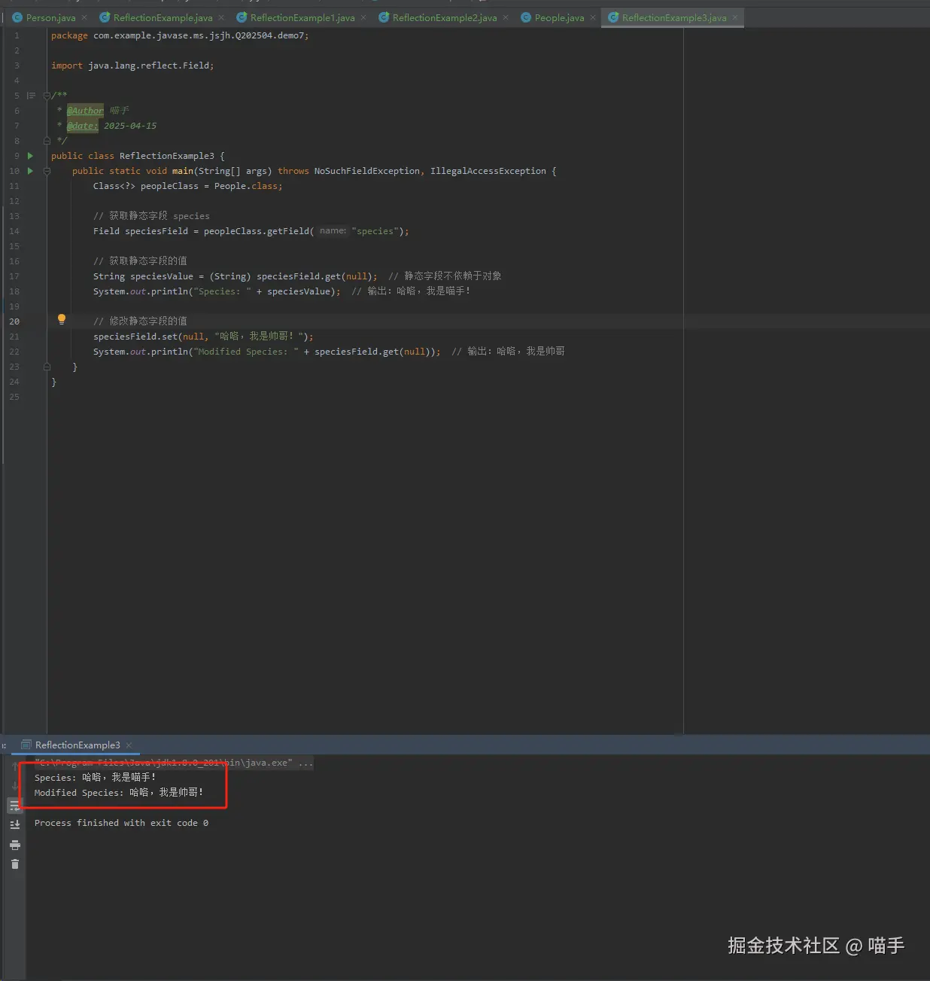Viewport: 930px width, 981px height.
Task: Select the ReflectionExample3.java editor tab
Action: 674,17
